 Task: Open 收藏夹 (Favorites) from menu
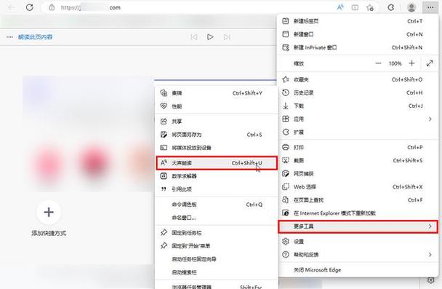tap(358, 79)
